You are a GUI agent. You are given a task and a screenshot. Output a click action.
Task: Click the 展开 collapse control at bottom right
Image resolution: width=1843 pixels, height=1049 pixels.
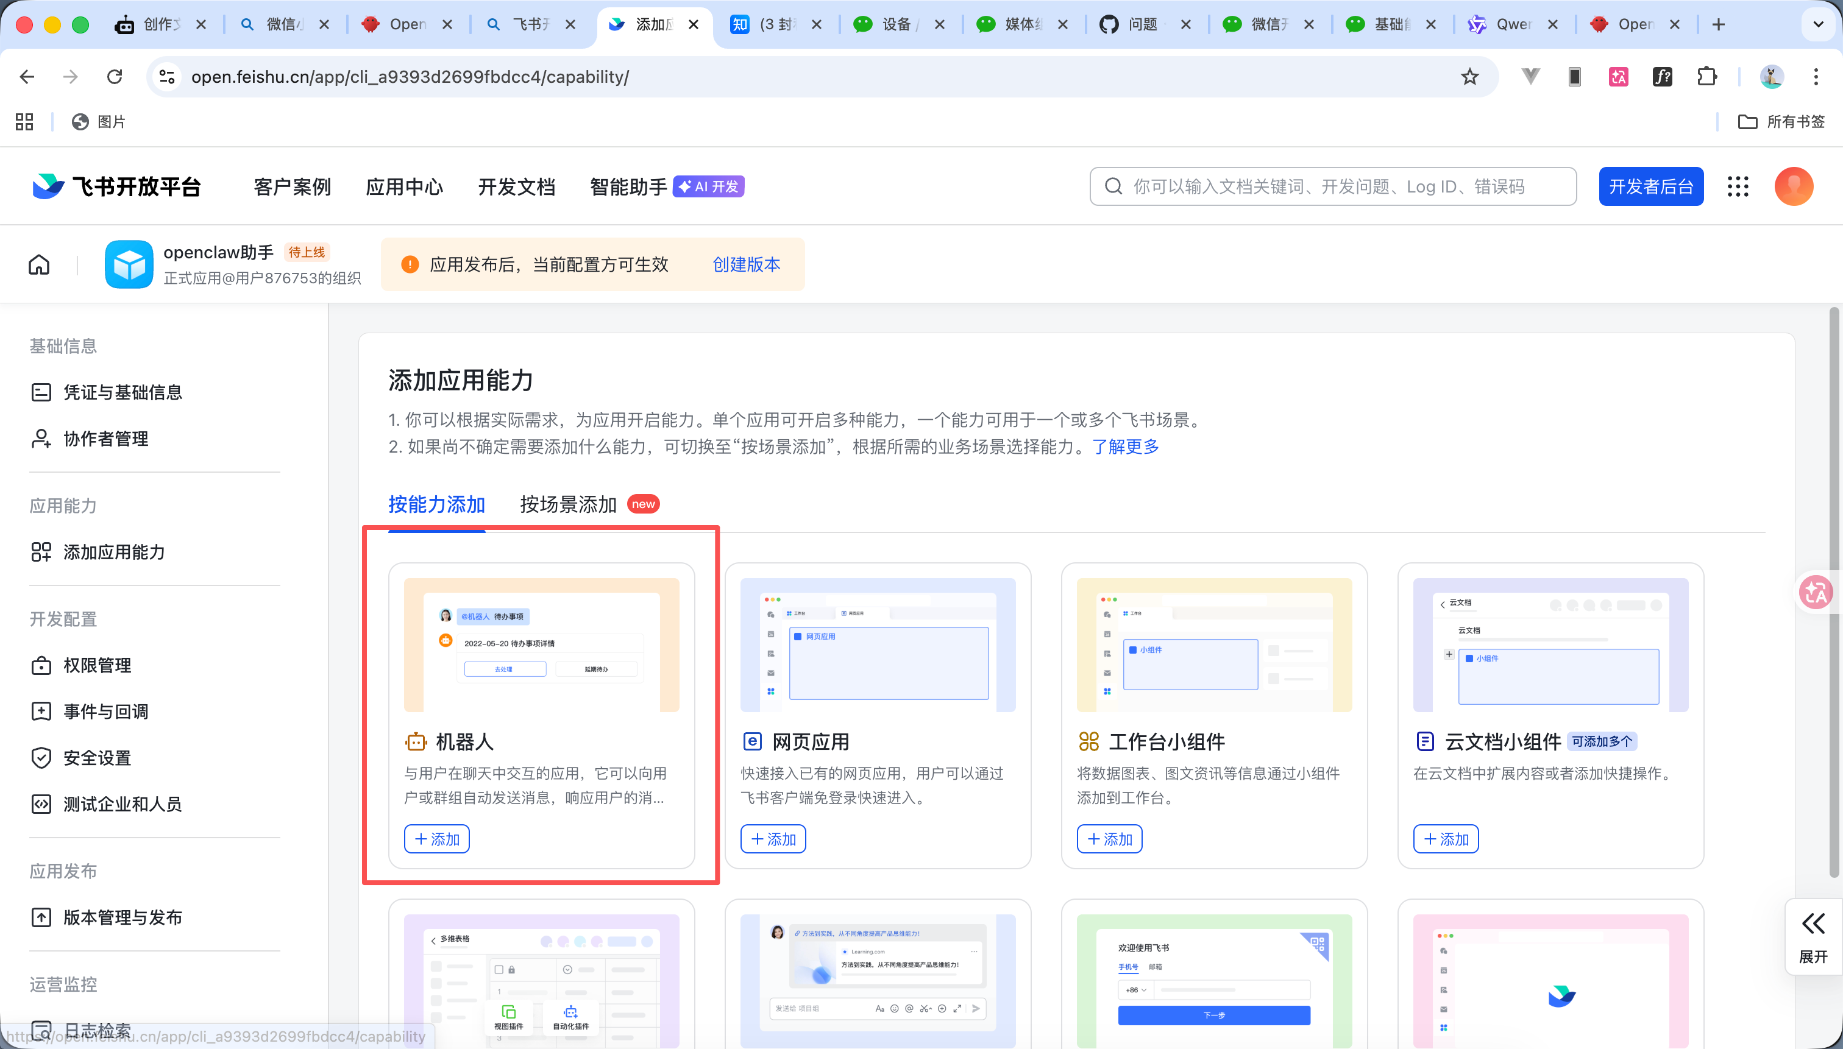pos(1813,937)
